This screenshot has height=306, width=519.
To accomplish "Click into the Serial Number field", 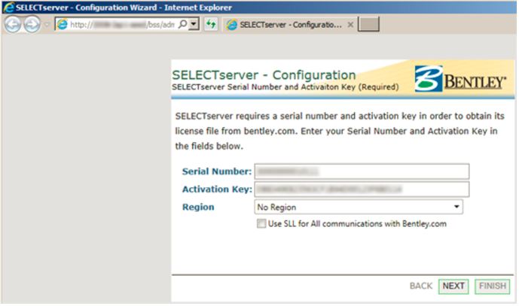I will point(362,171).
